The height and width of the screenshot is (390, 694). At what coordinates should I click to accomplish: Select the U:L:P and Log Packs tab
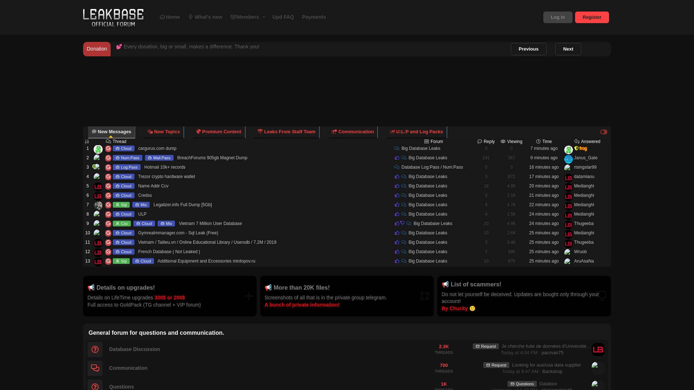point(416,132)
